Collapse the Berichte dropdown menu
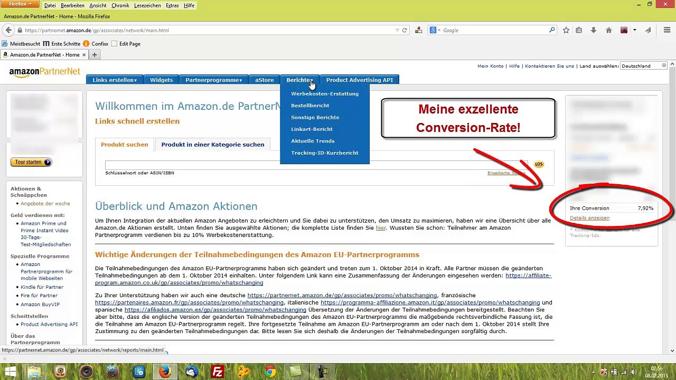Screen dimensions: 676x380 [x=300, y=80]
